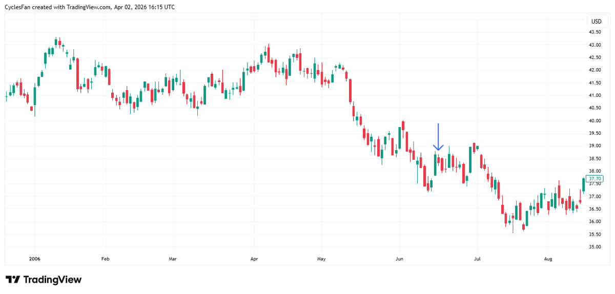Click the price axis label 38.50
Image resolution: width=615 pixels, height=294 pixels.
pyautogui.click(x=595, y=159)
